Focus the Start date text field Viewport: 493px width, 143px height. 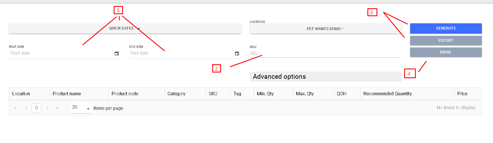61,53
